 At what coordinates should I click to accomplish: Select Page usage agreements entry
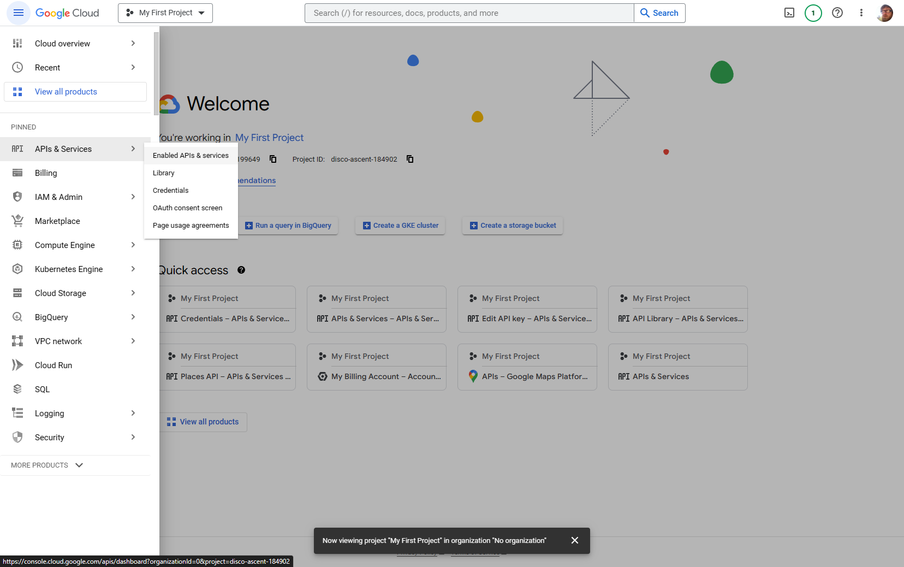coord(191,226)
